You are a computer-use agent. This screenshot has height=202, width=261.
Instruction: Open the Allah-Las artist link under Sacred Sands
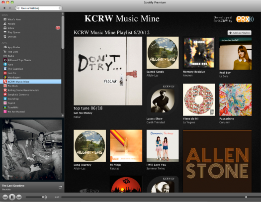(x=152, y=76)
